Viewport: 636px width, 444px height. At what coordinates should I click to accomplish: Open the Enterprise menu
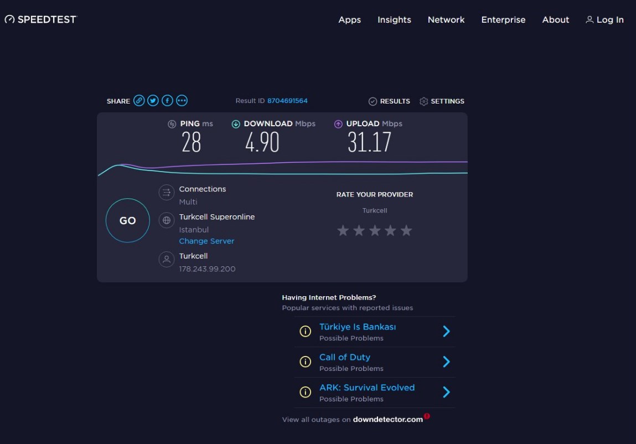tap(503, 19)
